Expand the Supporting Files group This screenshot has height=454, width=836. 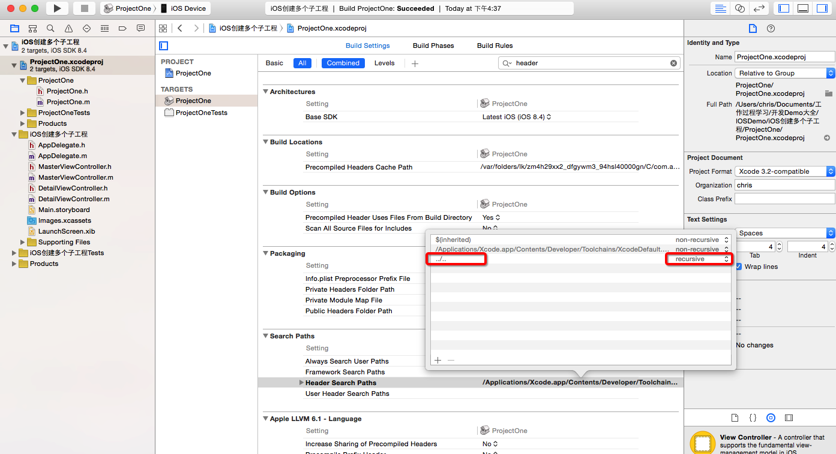tap(23, 242)
